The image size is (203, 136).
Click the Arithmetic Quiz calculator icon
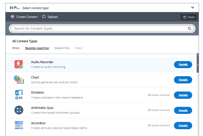click(19, 110)
